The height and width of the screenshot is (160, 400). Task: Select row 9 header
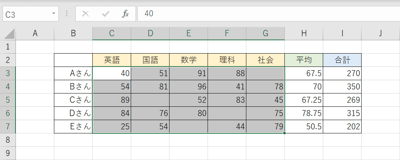coord(8,153)
